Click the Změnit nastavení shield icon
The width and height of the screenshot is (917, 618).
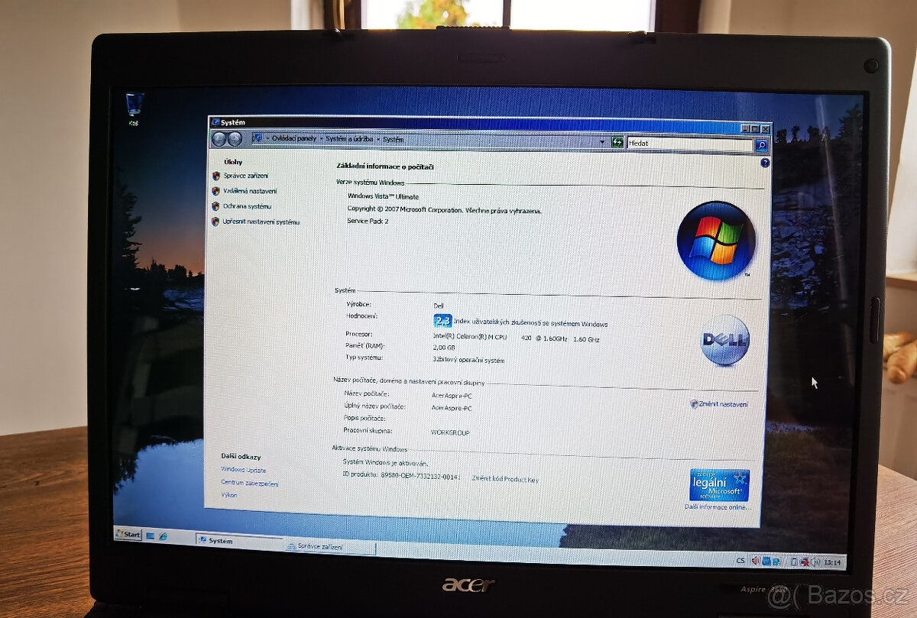(692, 404)
